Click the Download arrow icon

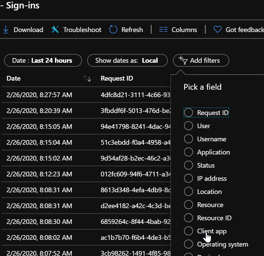[6, 30]
